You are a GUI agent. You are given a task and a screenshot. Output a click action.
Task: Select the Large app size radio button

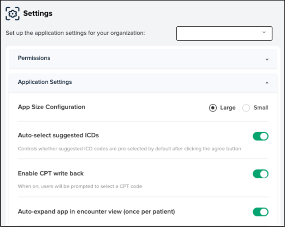[213, 108]
